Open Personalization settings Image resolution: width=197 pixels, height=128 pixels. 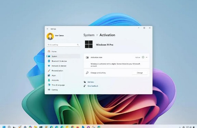[63, 71]
